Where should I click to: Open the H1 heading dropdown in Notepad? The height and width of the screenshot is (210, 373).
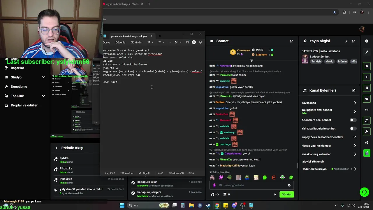(x=150, y=42)
